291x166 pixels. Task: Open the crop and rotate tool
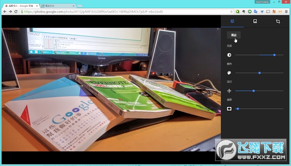click(278, 21)
